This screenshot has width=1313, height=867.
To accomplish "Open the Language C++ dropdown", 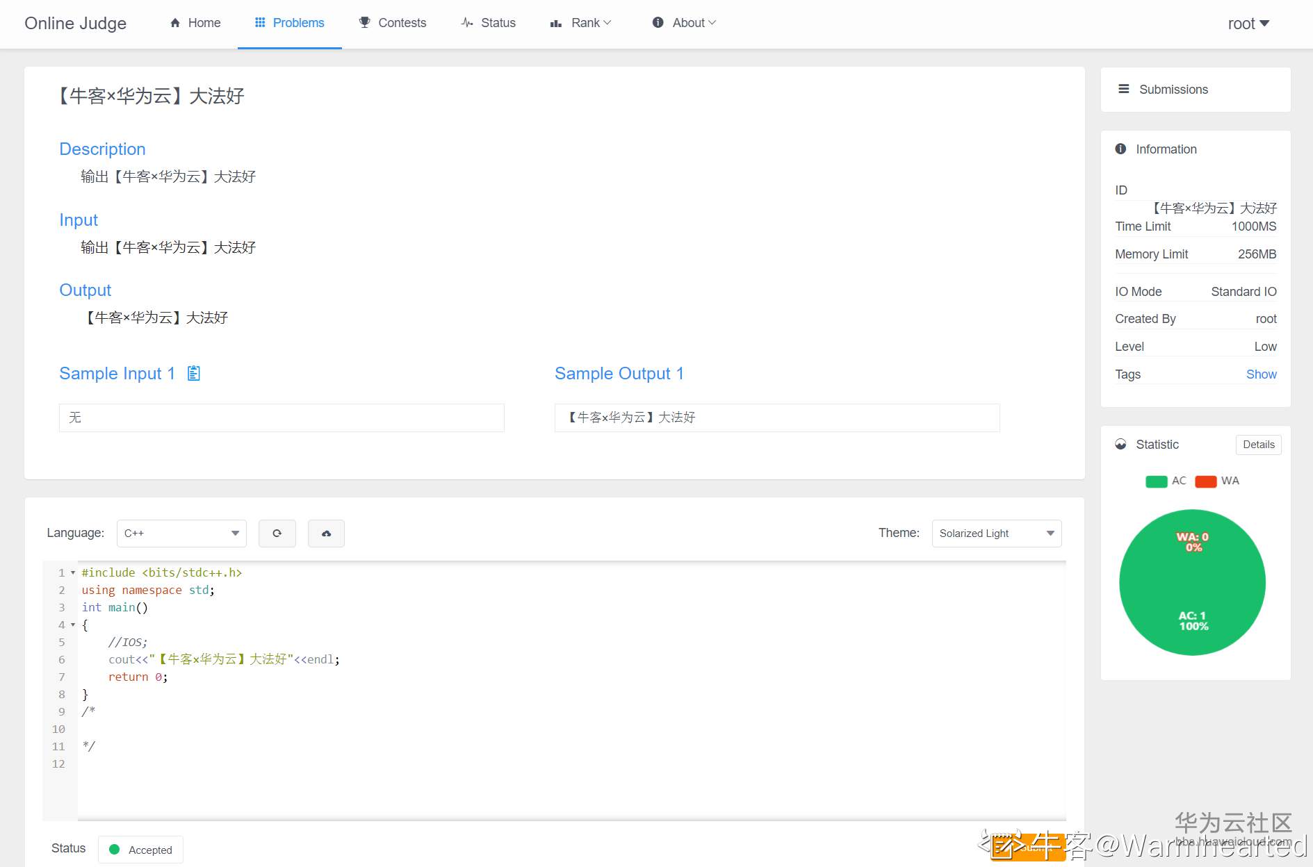I will [181, 534].
